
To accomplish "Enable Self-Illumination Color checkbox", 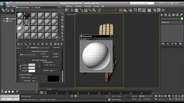I will [x=44, y=65].
